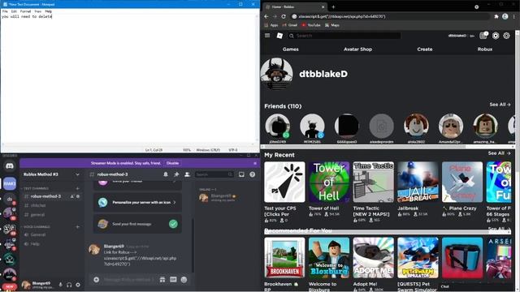Mute microphone in Discord
This screenshot has height=292, width=520.
[60, 285]
